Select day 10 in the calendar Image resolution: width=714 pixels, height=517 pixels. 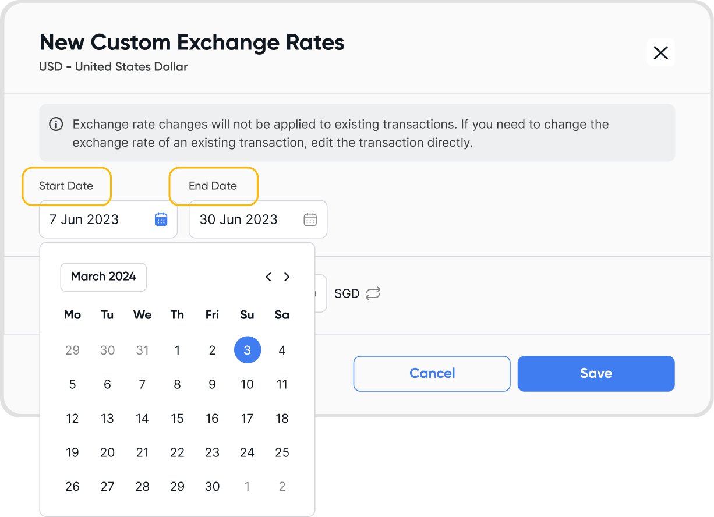(248, 384)
